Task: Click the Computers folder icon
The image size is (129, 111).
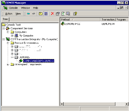Action: (12, 32)
